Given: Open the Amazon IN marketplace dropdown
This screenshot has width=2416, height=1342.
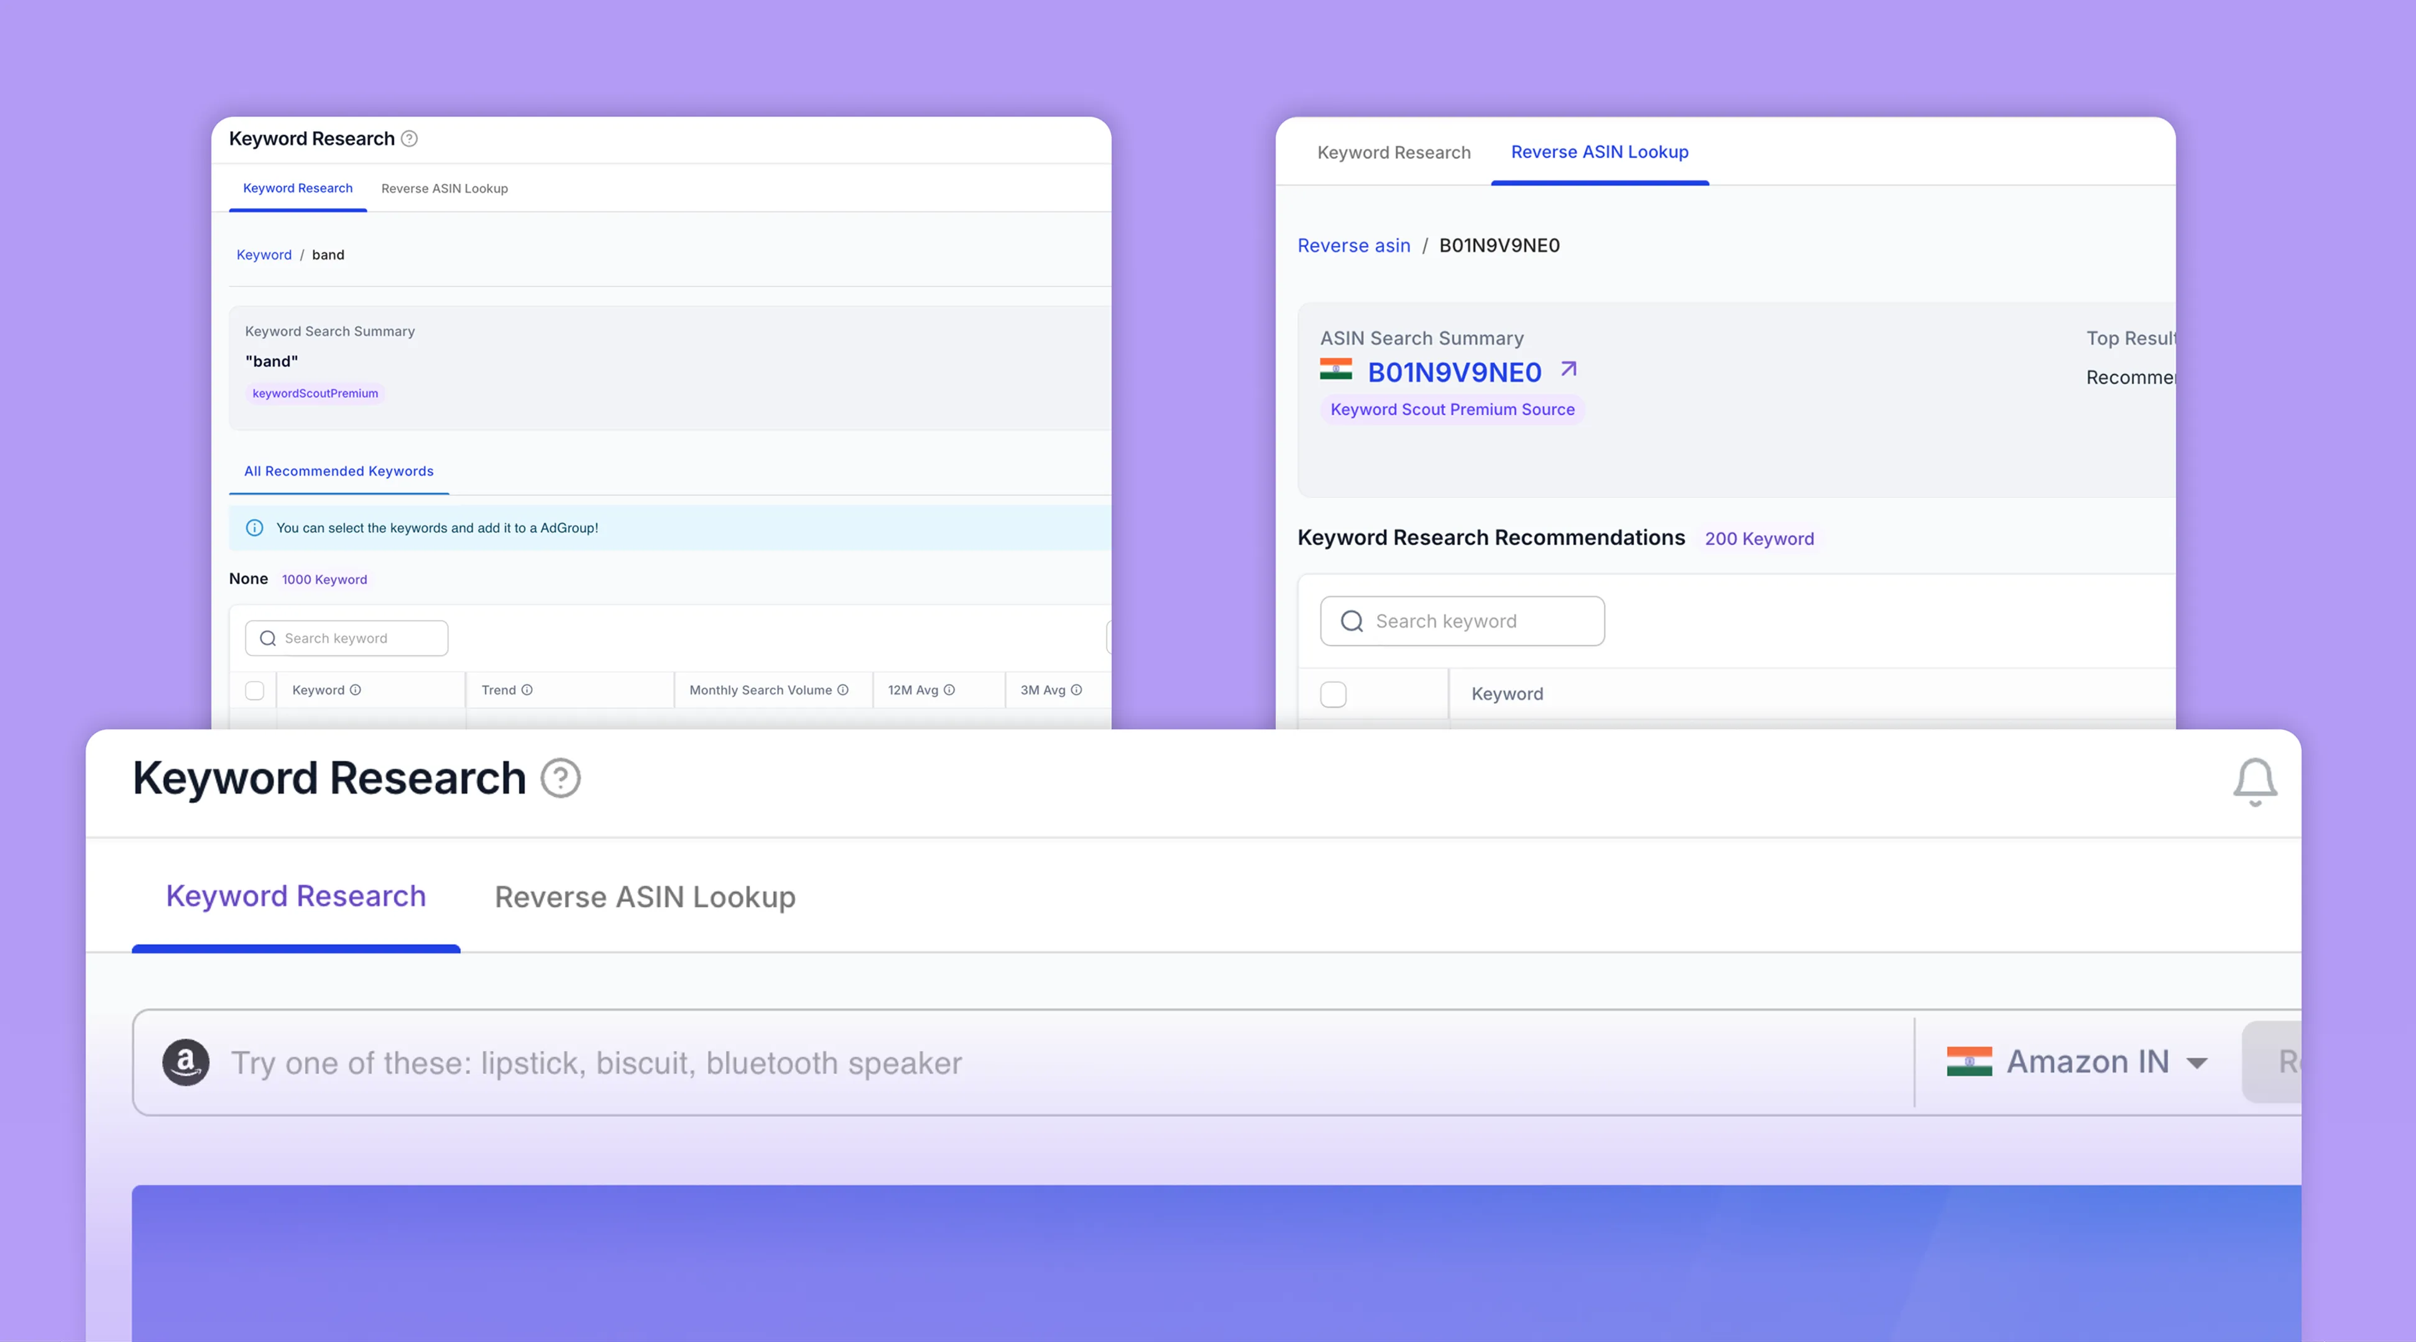Looking at the screenshot, I should point(2077,1062).
